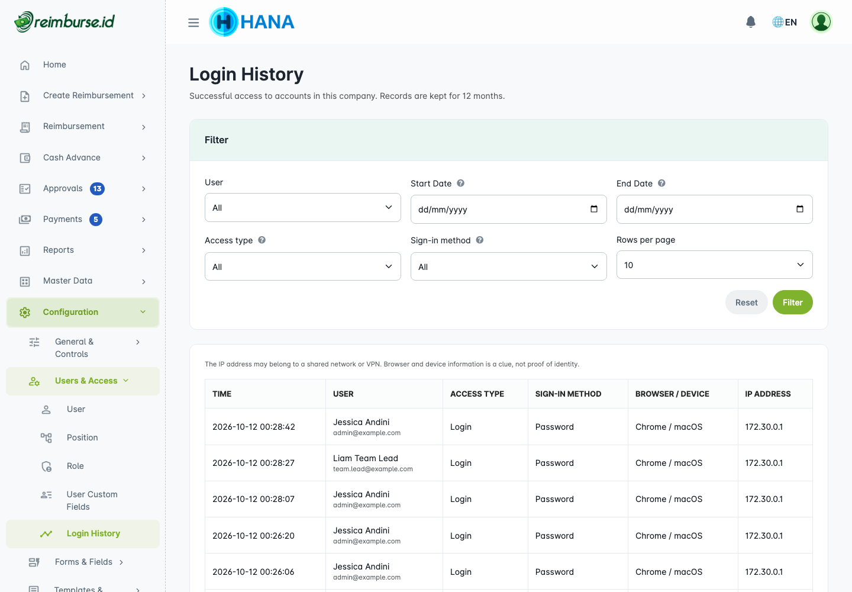The width and height of the screenshot is (852, 592).
Task: Click the Reset button
Action: pyautogui.click(x=747, y=303)
